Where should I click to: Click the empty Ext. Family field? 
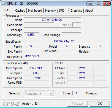point(31,51)
